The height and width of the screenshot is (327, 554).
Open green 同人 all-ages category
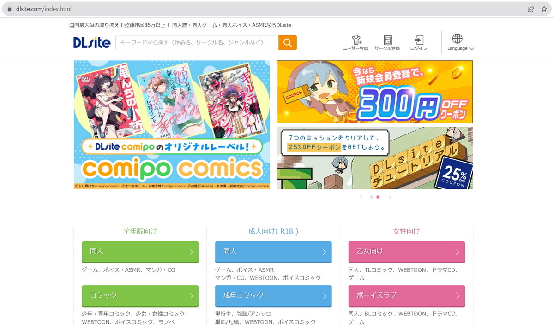[x=140, y=251]
